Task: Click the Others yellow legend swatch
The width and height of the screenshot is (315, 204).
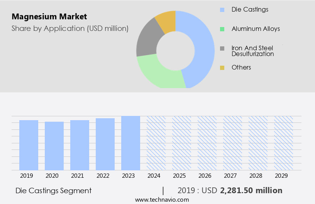Action: [x=222, y=68]
